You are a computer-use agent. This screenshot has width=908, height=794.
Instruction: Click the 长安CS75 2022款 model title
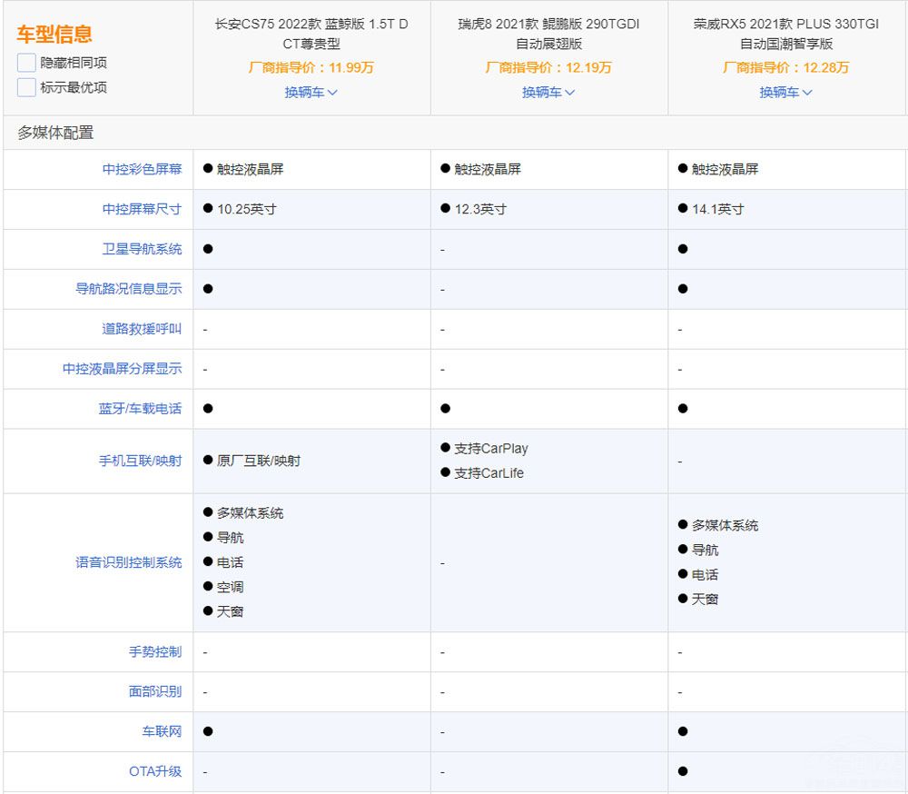[x=311, y=34]
